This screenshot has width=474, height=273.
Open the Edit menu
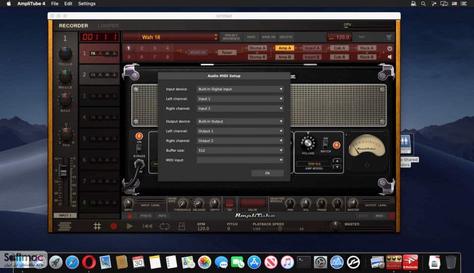click(x=68, y=4)
